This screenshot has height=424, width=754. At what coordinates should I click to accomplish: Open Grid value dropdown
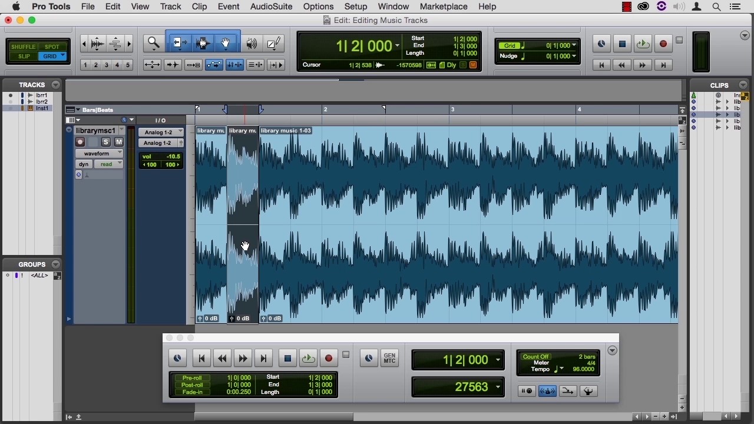pos(574,45)
